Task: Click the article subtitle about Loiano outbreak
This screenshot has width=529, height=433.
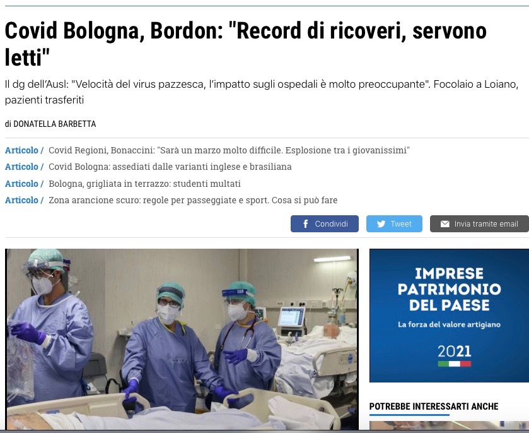Action: (x=262, y=92)
